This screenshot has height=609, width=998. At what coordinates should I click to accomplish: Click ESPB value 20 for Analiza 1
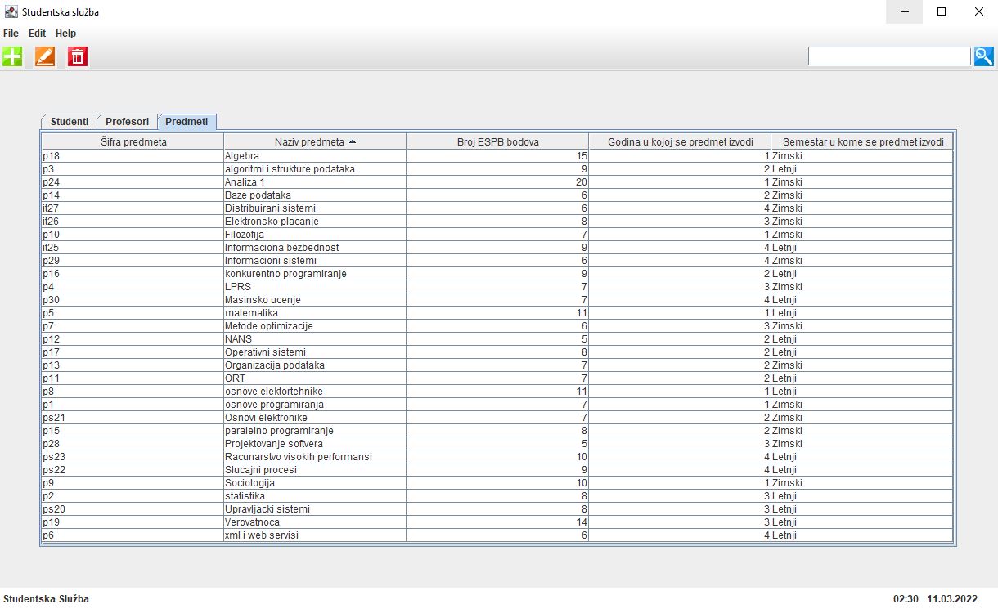click(x=497, y=182)
